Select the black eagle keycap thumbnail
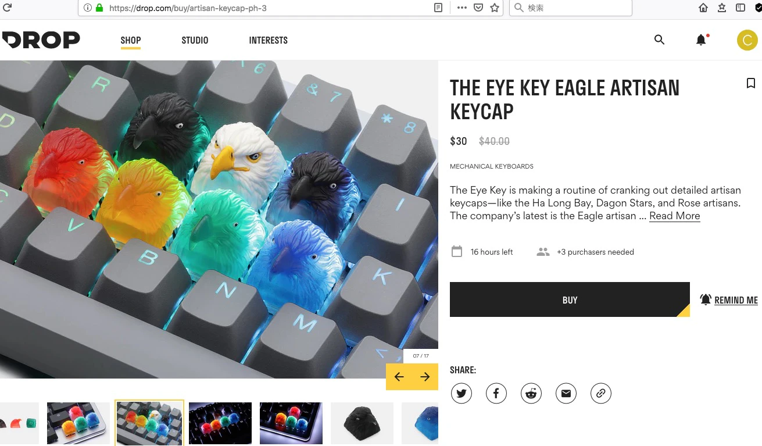Image resolution: width=762 pixels, height=446 pixels. 362,423
